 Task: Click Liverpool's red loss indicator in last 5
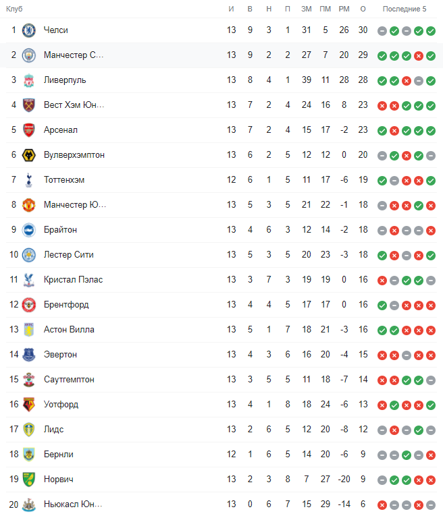(x=406, y=80)
